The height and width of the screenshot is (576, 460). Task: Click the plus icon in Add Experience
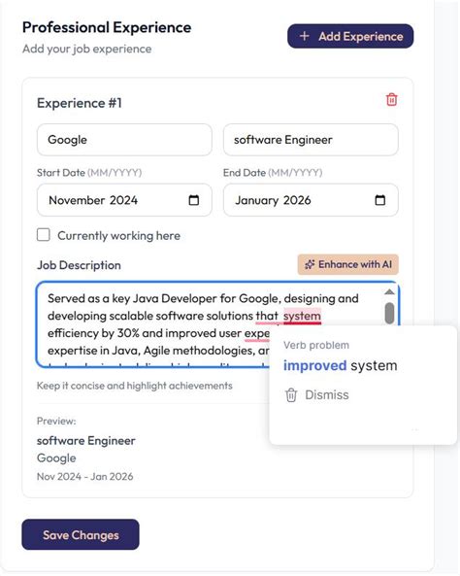pos(305,36)
